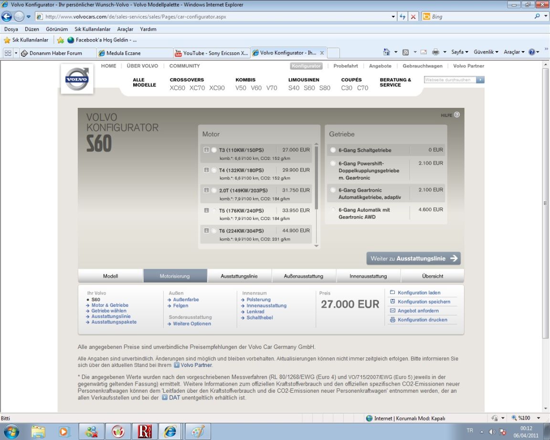Click the Volvo logo
This screenshot has height=440, width=550.
click(77, 79)
